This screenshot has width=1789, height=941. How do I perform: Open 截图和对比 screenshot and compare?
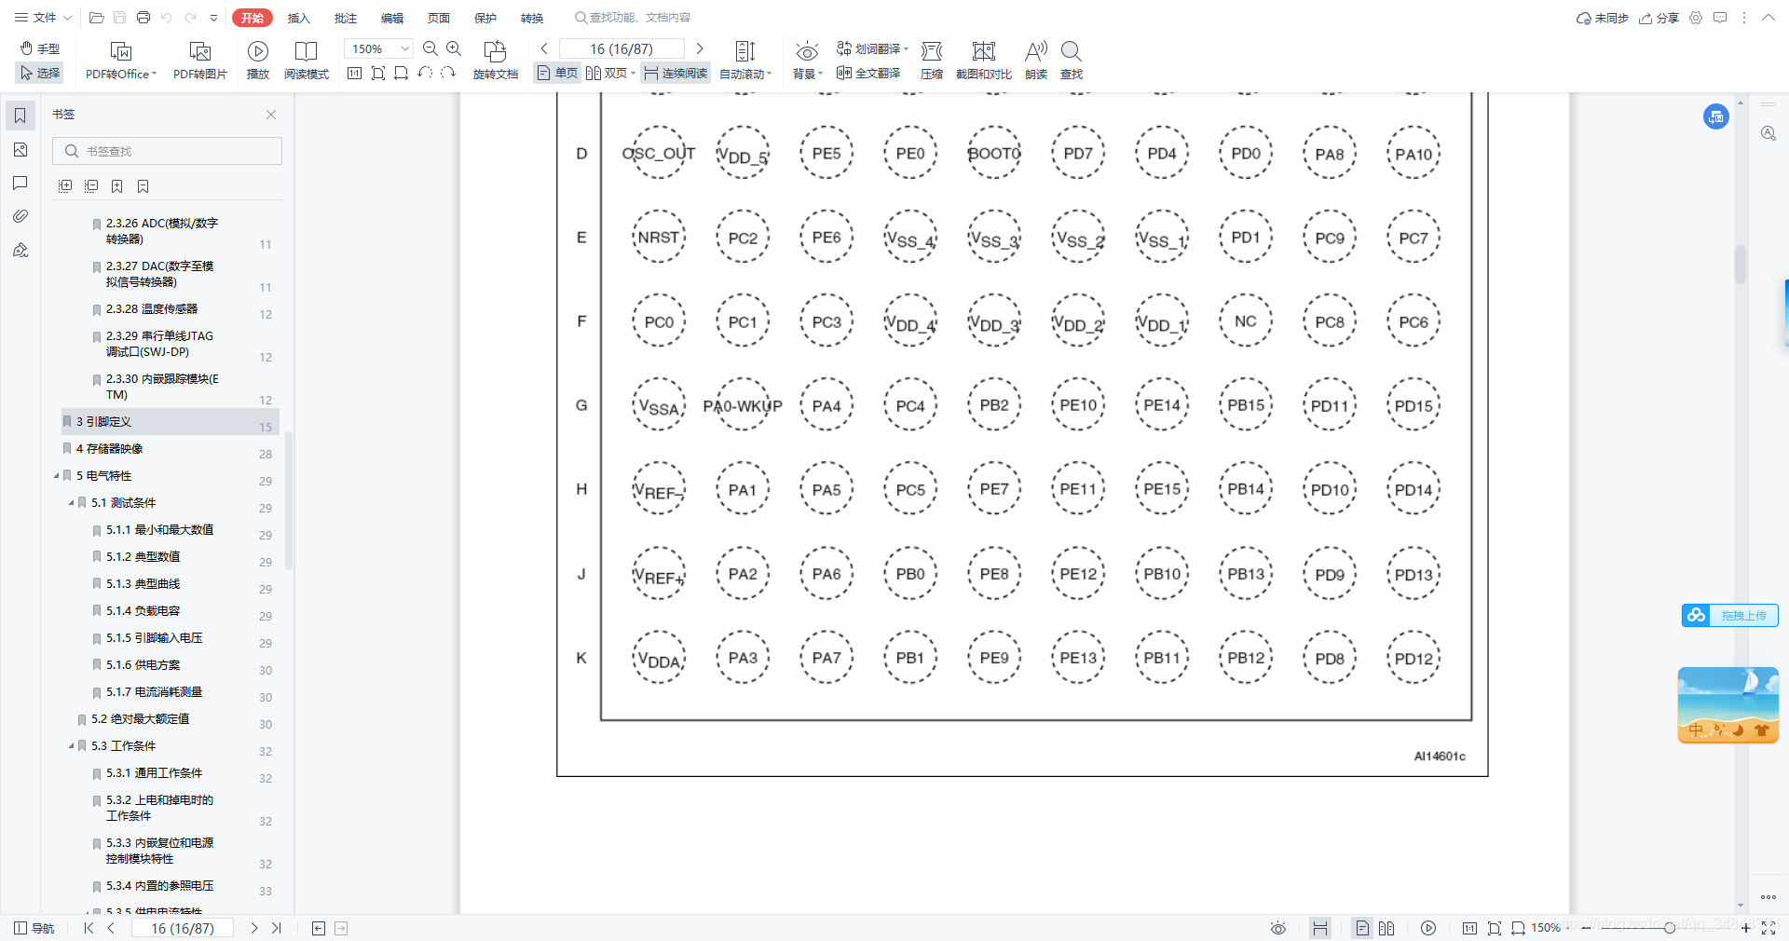(x=984, y=61)
